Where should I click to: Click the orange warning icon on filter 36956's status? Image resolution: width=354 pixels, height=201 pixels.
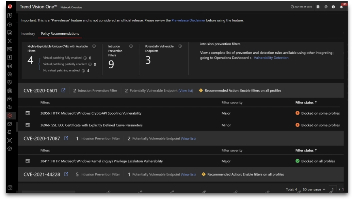click(x=297, y=113)
